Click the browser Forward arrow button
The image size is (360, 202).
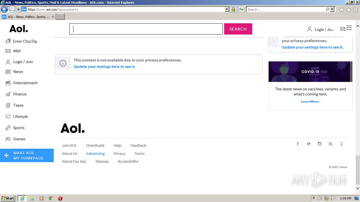pos(12,9)
